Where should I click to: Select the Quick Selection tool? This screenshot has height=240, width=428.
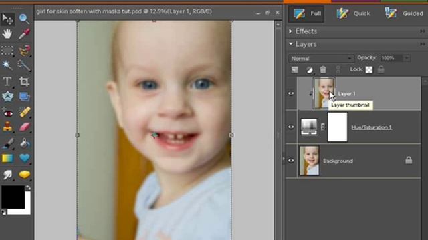24,65
